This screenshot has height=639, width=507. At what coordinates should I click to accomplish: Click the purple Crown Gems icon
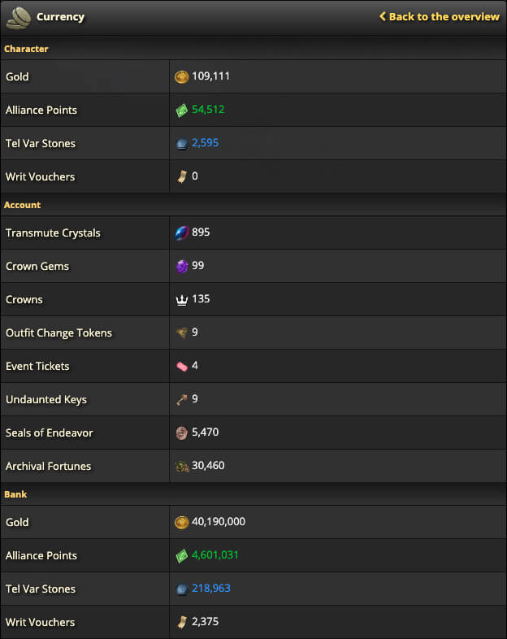point(182,266)
